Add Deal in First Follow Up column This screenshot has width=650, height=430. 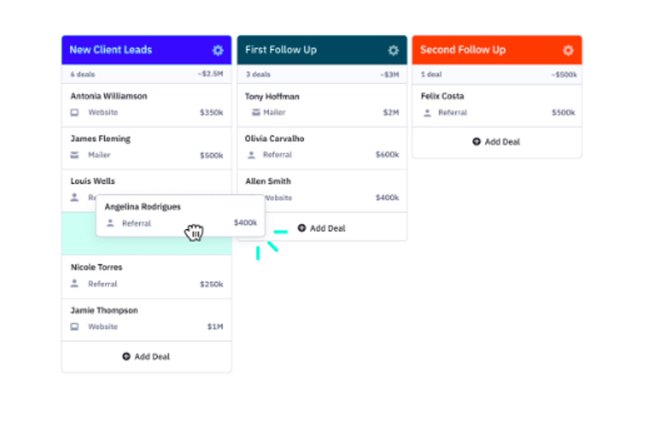[x=321, y=228]
